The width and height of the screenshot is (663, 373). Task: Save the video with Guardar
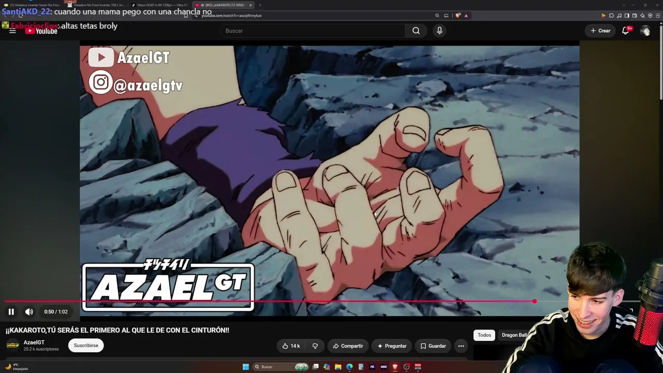coord(433,346)
